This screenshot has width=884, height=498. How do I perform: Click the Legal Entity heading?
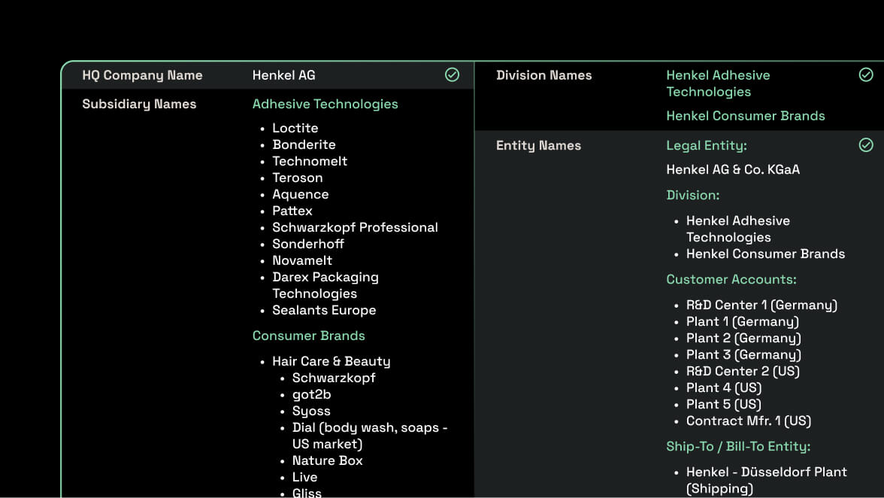(x=706, y=145)
